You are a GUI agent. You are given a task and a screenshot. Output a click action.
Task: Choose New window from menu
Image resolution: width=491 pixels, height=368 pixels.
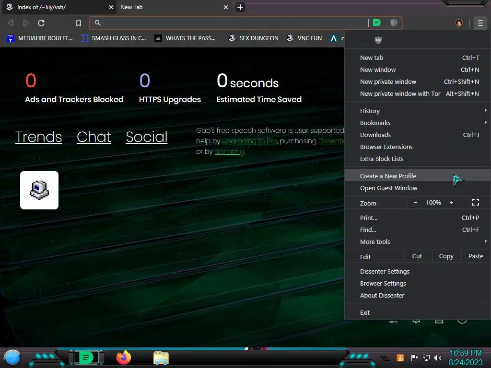coord(418,70)
